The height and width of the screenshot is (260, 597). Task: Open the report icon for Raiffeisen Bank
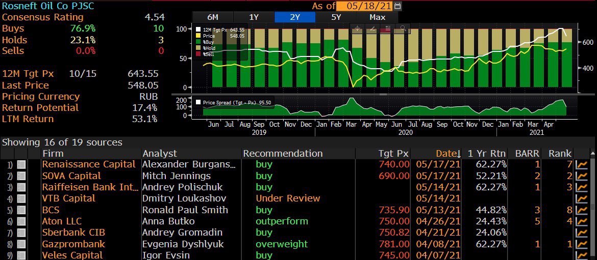21,188
